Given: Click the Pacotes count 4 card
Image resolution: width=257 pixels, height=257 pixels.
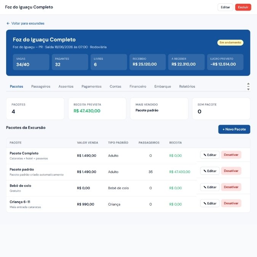Looking at the screenshot, I should [x=35, y=109].
